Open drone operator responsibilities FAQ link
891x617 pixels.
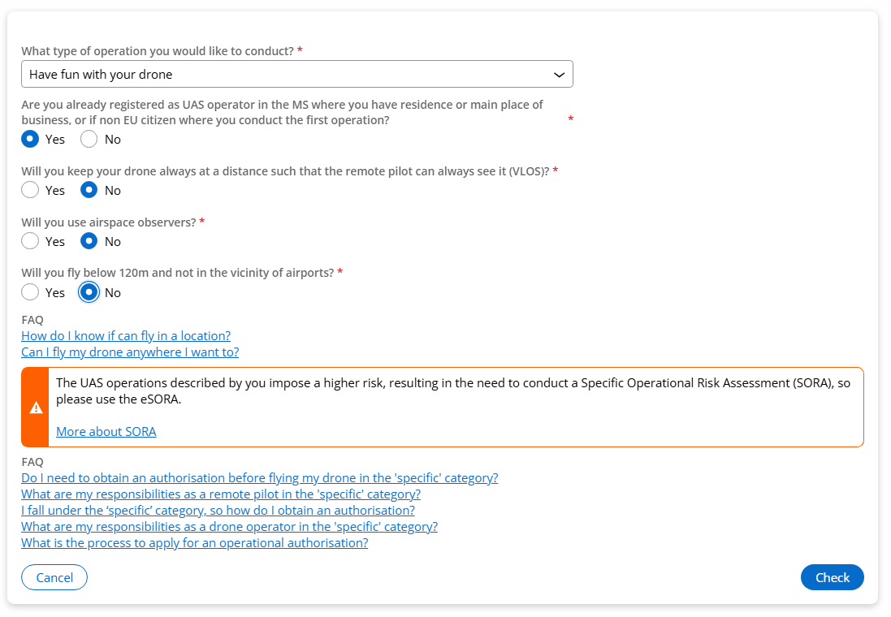[229, 527]
